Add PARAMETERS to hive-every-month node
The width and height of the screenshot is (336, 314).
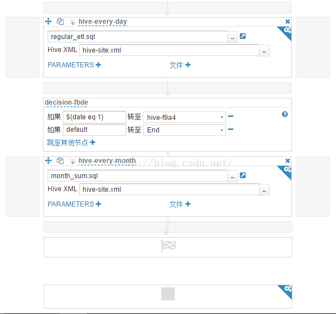click(74, 204)
